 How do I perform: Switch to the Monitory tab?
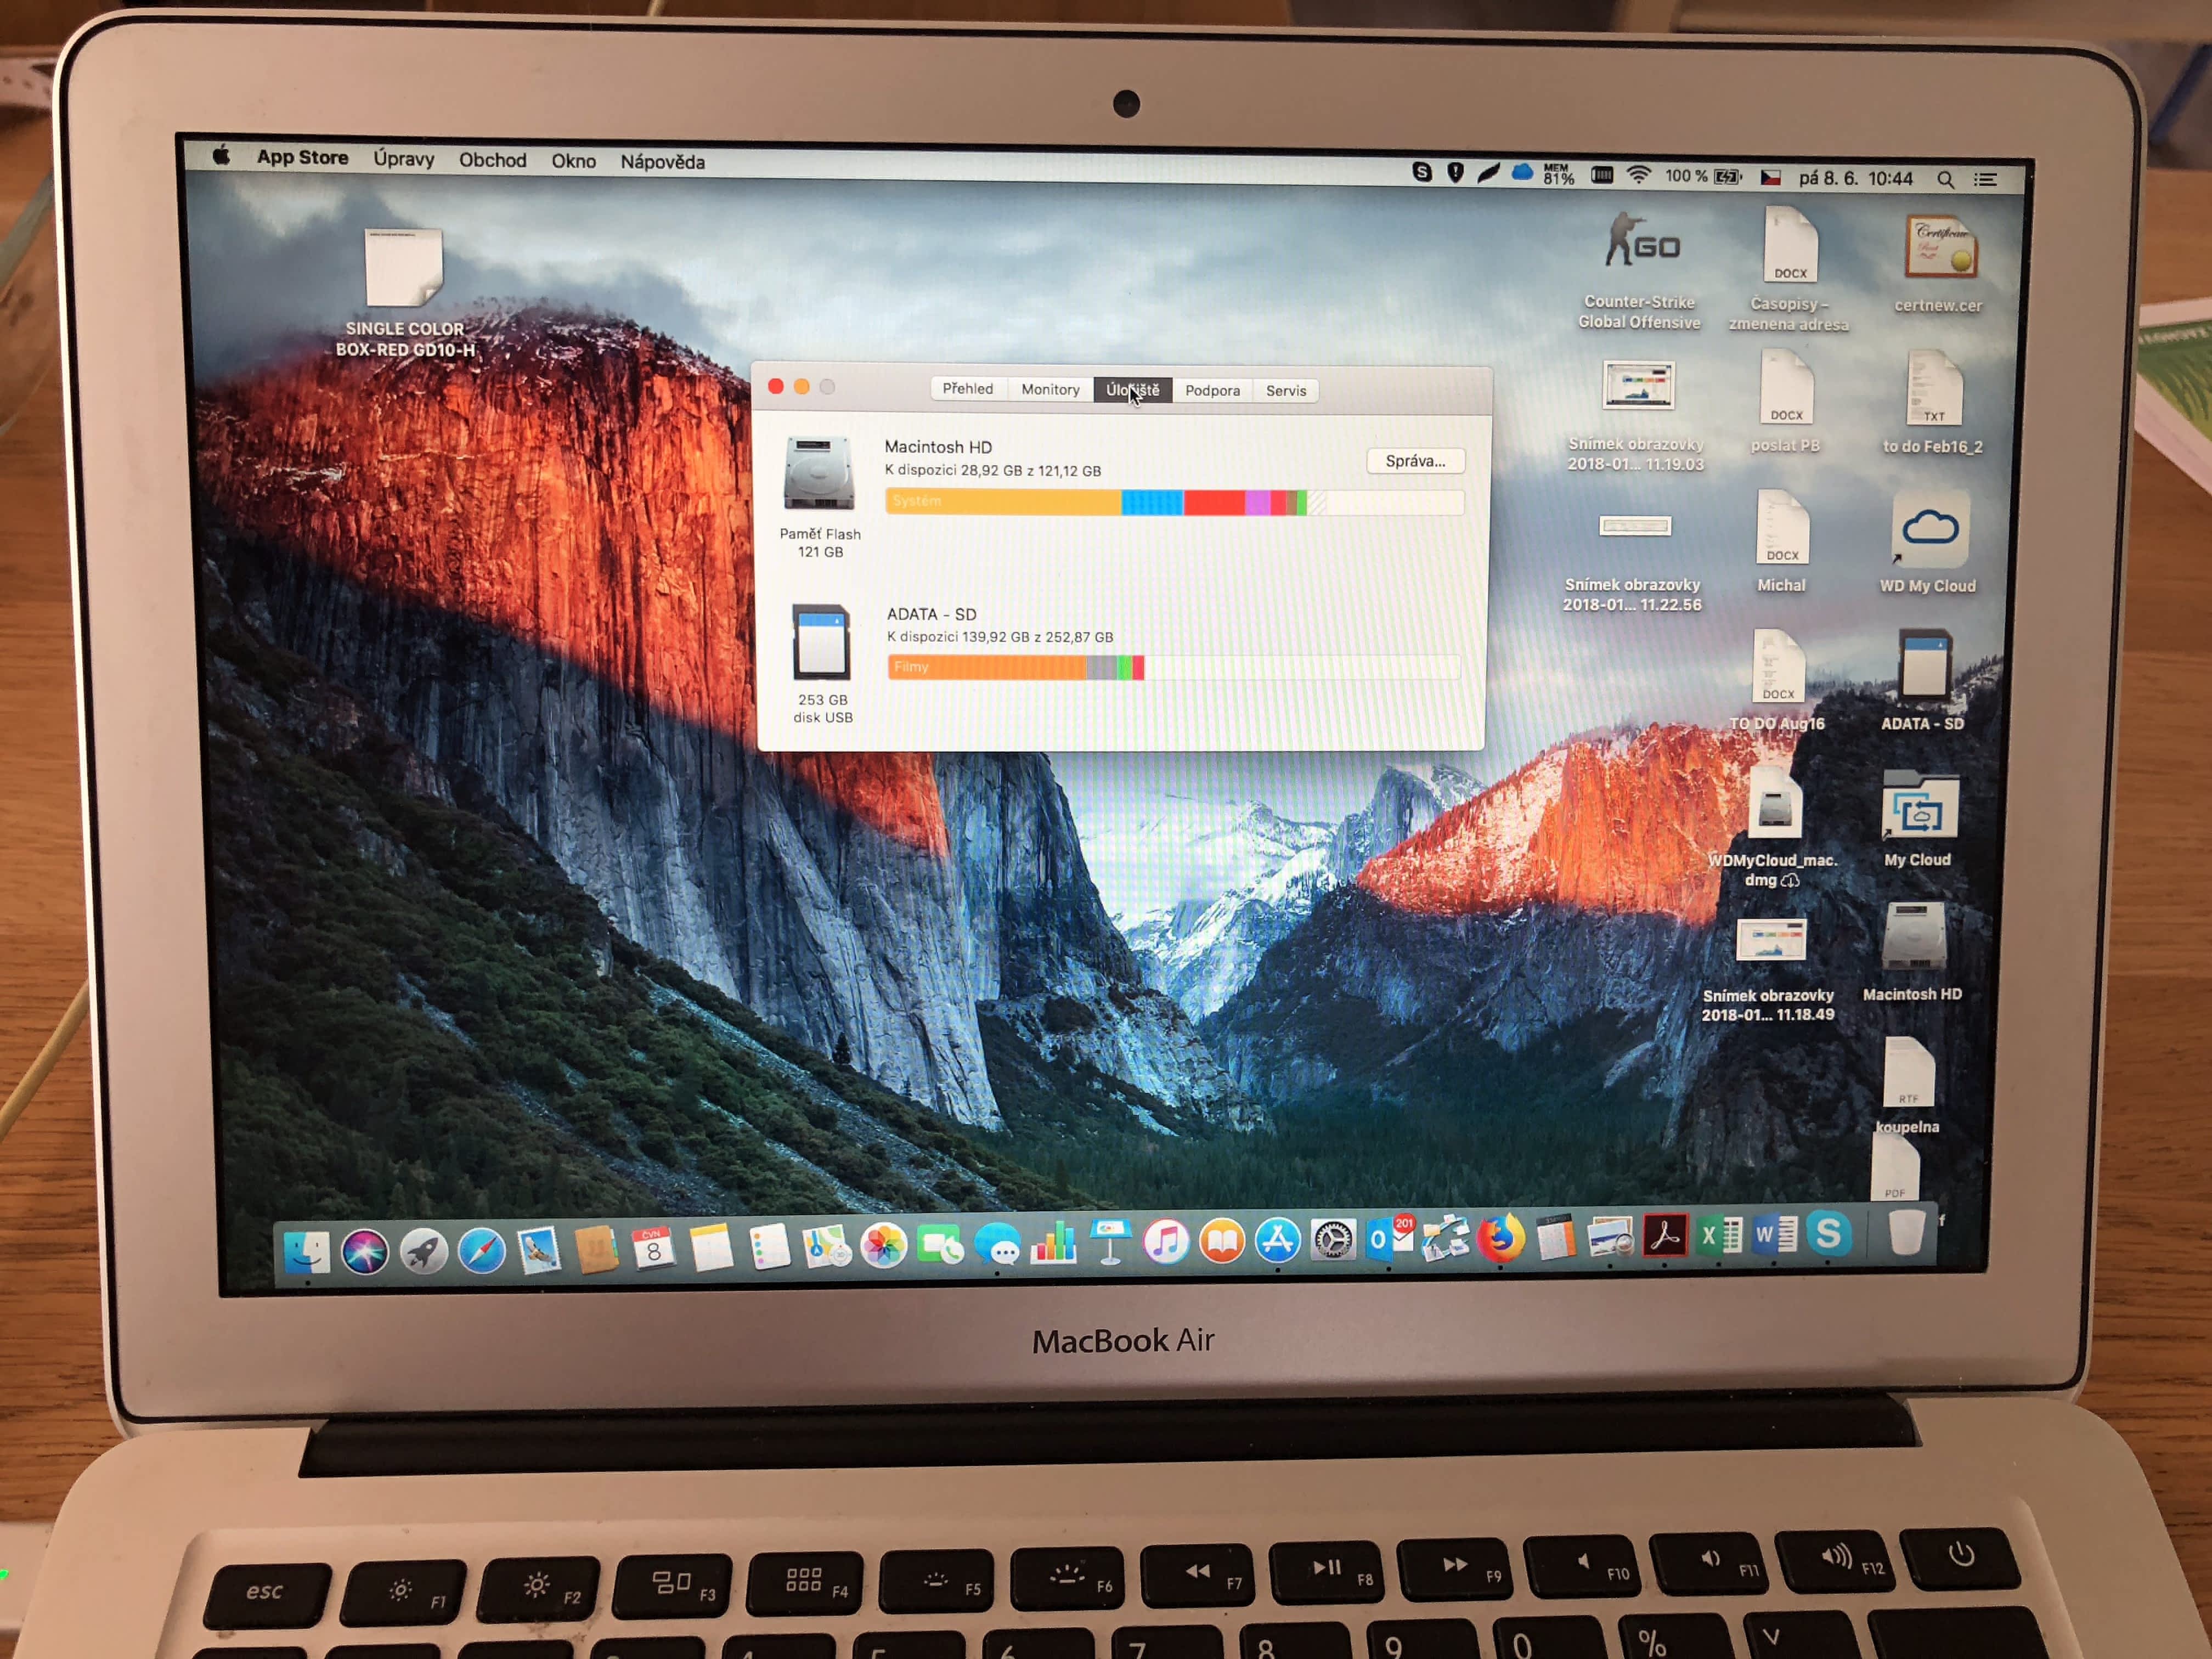coord(1050,390)
